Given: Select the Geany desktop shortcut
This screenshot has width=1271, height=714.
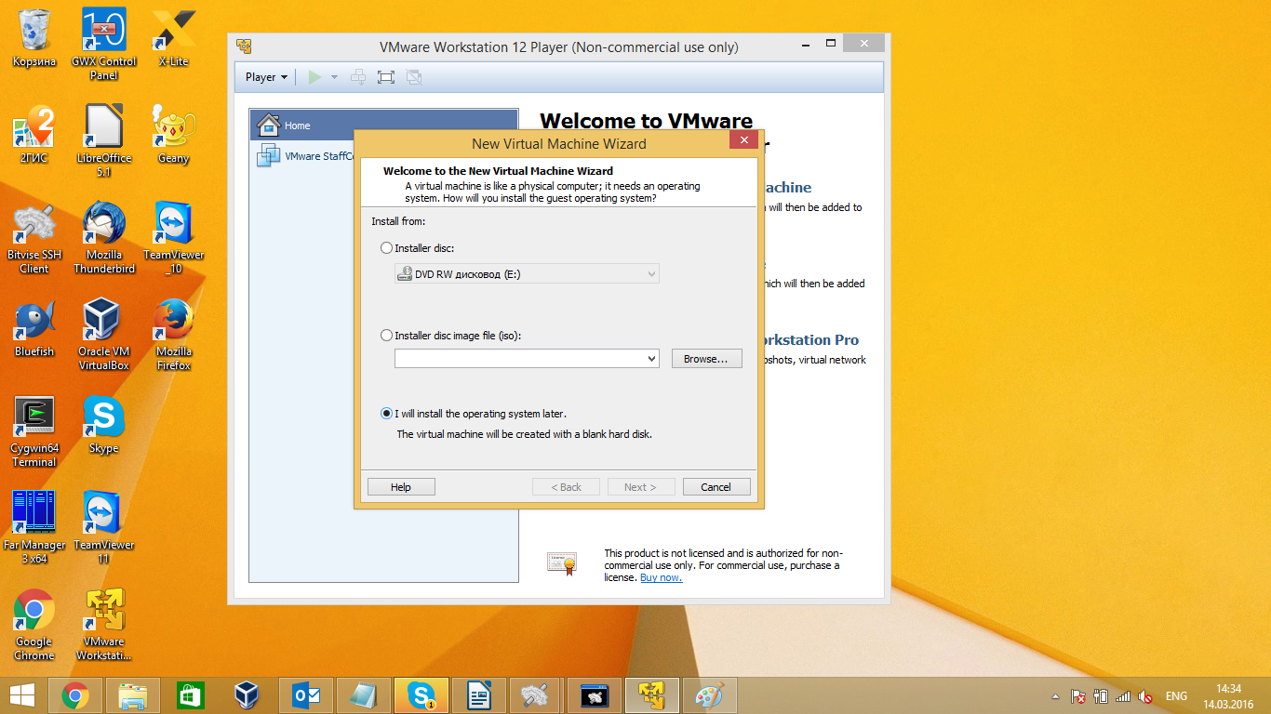Looking at the screenshot, I should click(173, 135).
